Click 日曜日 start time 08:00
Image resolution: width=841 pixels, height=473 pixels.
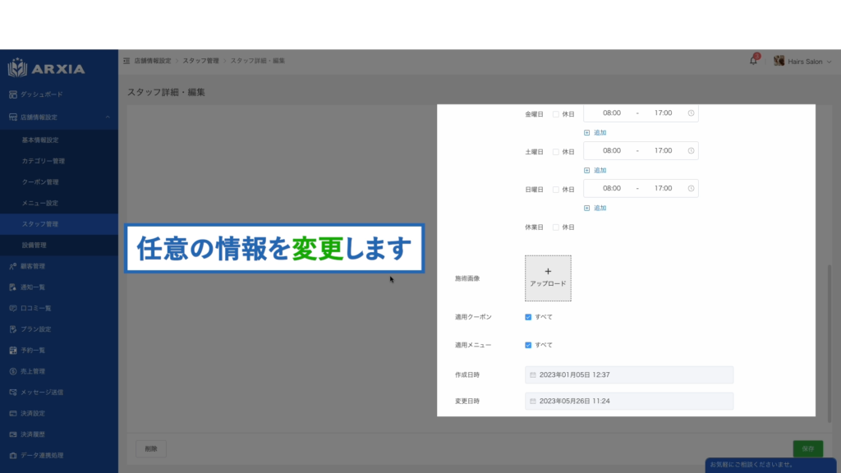(611, 188)
